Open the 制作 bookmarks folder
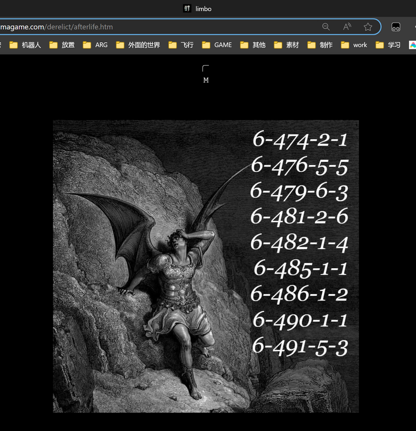416x431 pixels. point(320,45)
